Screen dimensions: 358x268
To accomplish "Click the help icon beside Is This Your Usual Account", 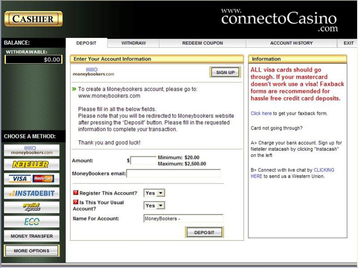I will click(x=76, y=202).
